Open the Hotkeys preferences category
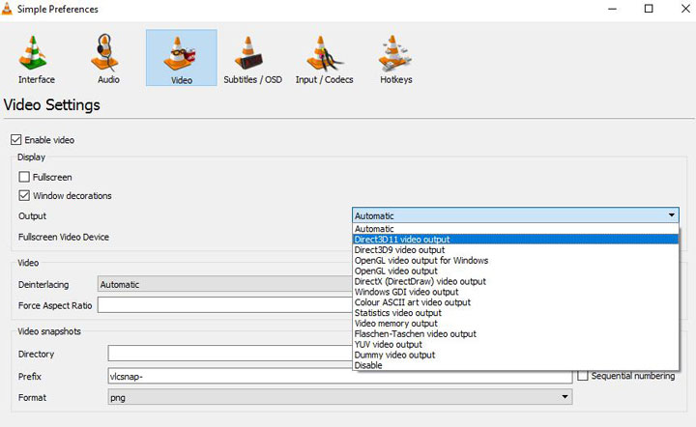Screen dimensions: 696x427 click(x=396, y=59)
